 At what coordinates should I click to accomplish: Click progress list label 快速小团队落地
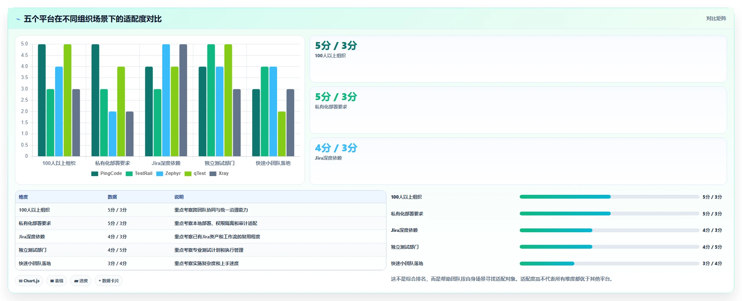[407, 264]
